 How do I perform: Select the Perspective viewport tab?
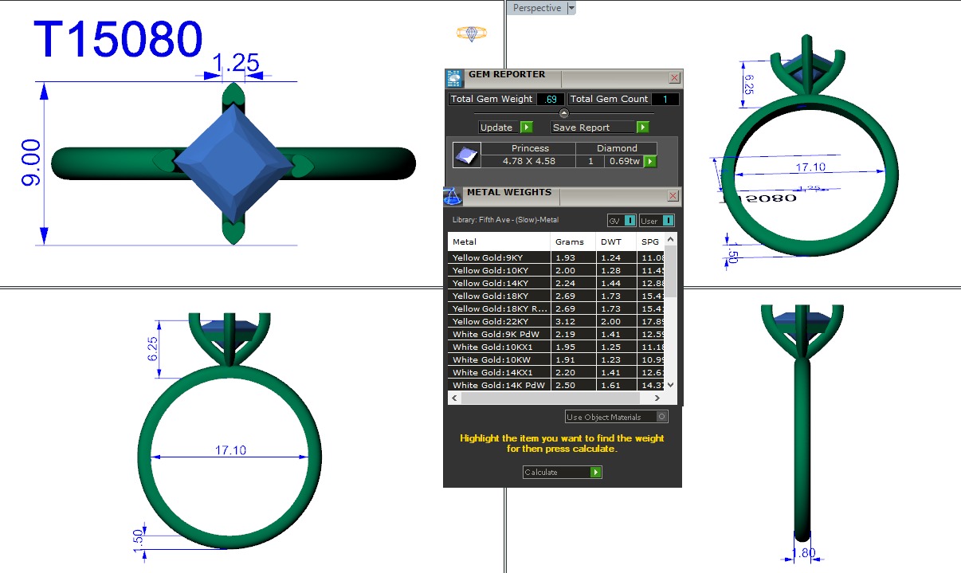pos(536,8)
